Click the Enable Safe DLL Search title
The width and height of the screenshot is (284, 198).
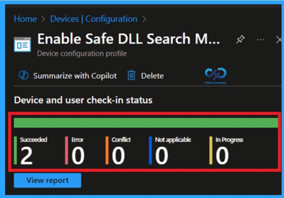[x=129, y=39]
